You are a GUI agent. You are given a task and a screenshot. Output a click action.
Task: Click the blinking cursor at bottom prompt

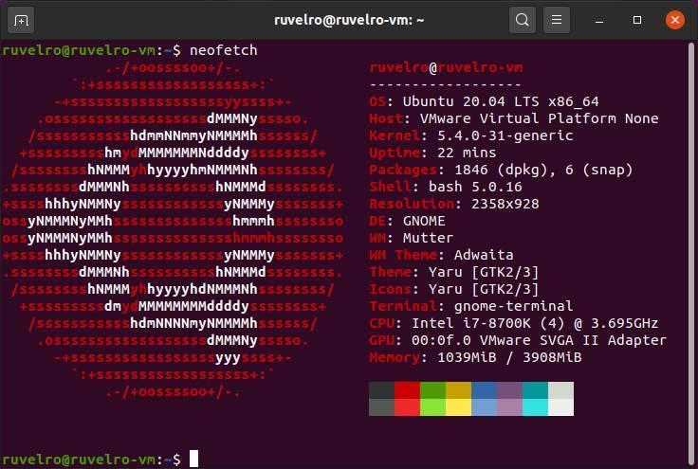click(194, 459)
